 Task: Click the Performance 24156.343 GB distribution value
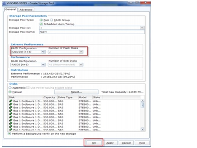59,77
